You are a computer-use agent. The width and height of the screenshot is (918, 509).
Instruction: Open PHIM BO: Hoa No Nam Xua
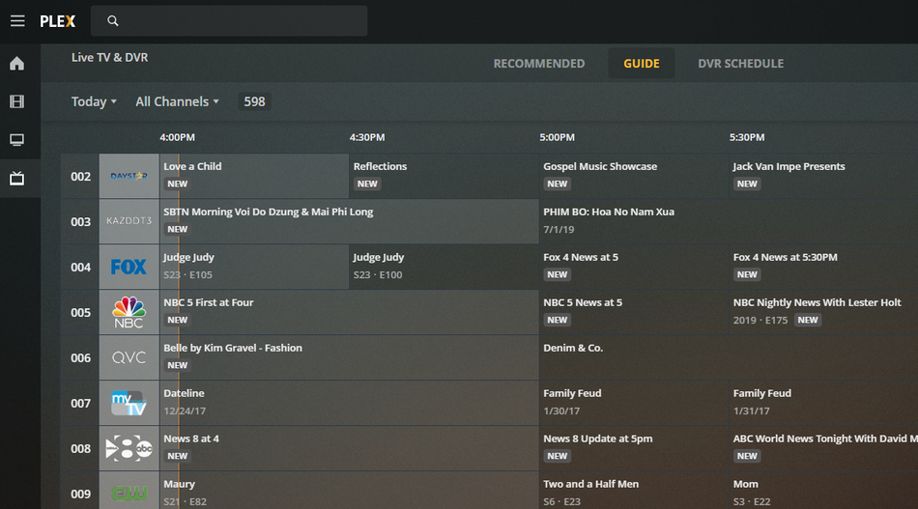coord(729,221)
